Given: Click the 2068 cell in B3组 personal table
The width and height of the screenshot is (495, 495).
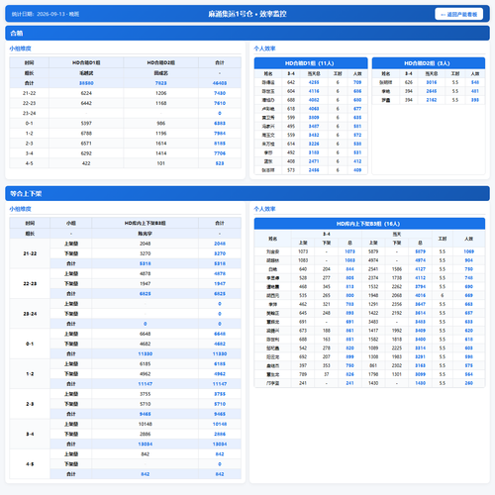Looking at the screenshot, I should click(x=397, y=295).
